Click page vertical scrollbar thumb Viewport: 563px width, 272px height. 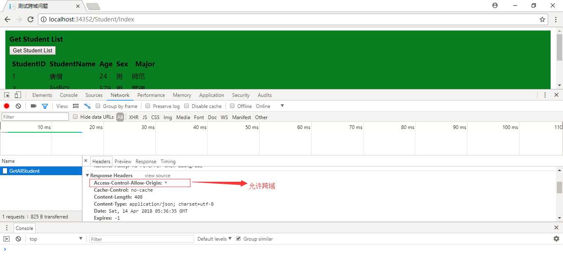tap(559, 47)
